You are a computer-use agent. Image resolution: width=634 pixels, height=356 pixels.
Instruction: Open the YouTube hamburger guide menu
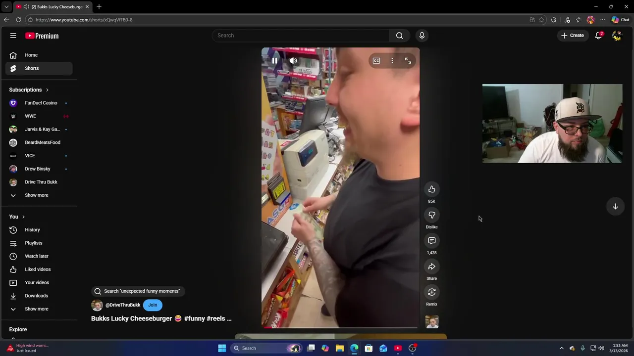tap(13, 36)
